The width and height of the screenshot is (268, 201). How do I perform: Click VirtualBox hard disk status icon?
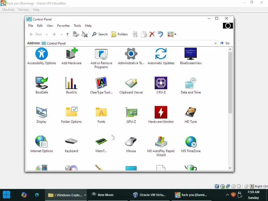(x=217, y=186)
